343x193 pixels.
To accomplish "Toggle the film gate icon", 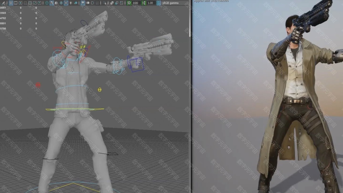I will (x=16, y=3).
